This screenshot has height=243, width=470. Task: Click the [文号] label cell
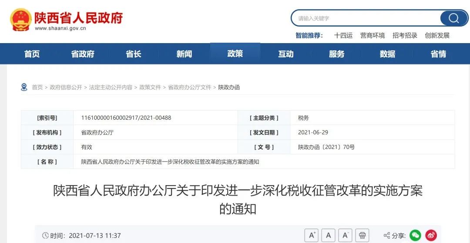tap(264, 147)
